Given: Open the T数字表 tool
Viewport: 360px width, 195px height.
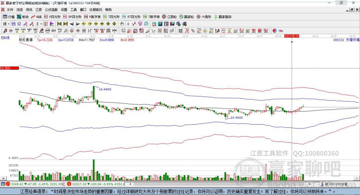Looking at the screenshot, I should pos(151,17).
